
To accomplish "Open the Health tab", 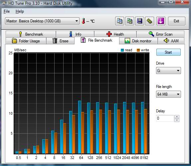I will click(x=115, y=34).
